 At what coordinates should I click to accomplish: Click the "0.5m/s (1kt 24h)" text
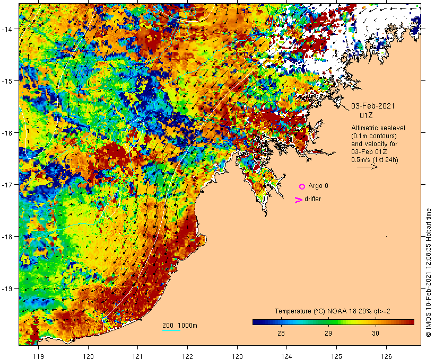(x=375, y=160)
